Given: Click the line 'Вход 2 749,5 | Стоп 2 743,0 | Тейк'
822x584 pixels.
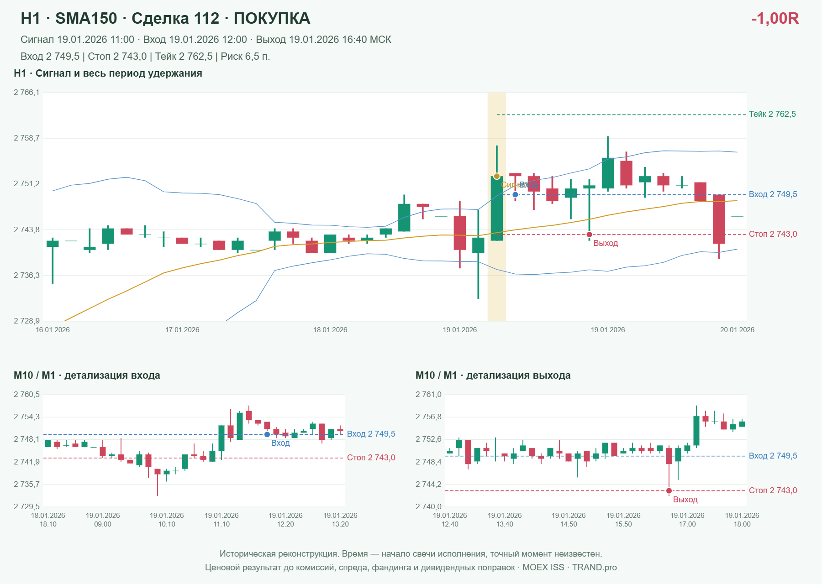Looking at the screenshot, I should (145, 57).
